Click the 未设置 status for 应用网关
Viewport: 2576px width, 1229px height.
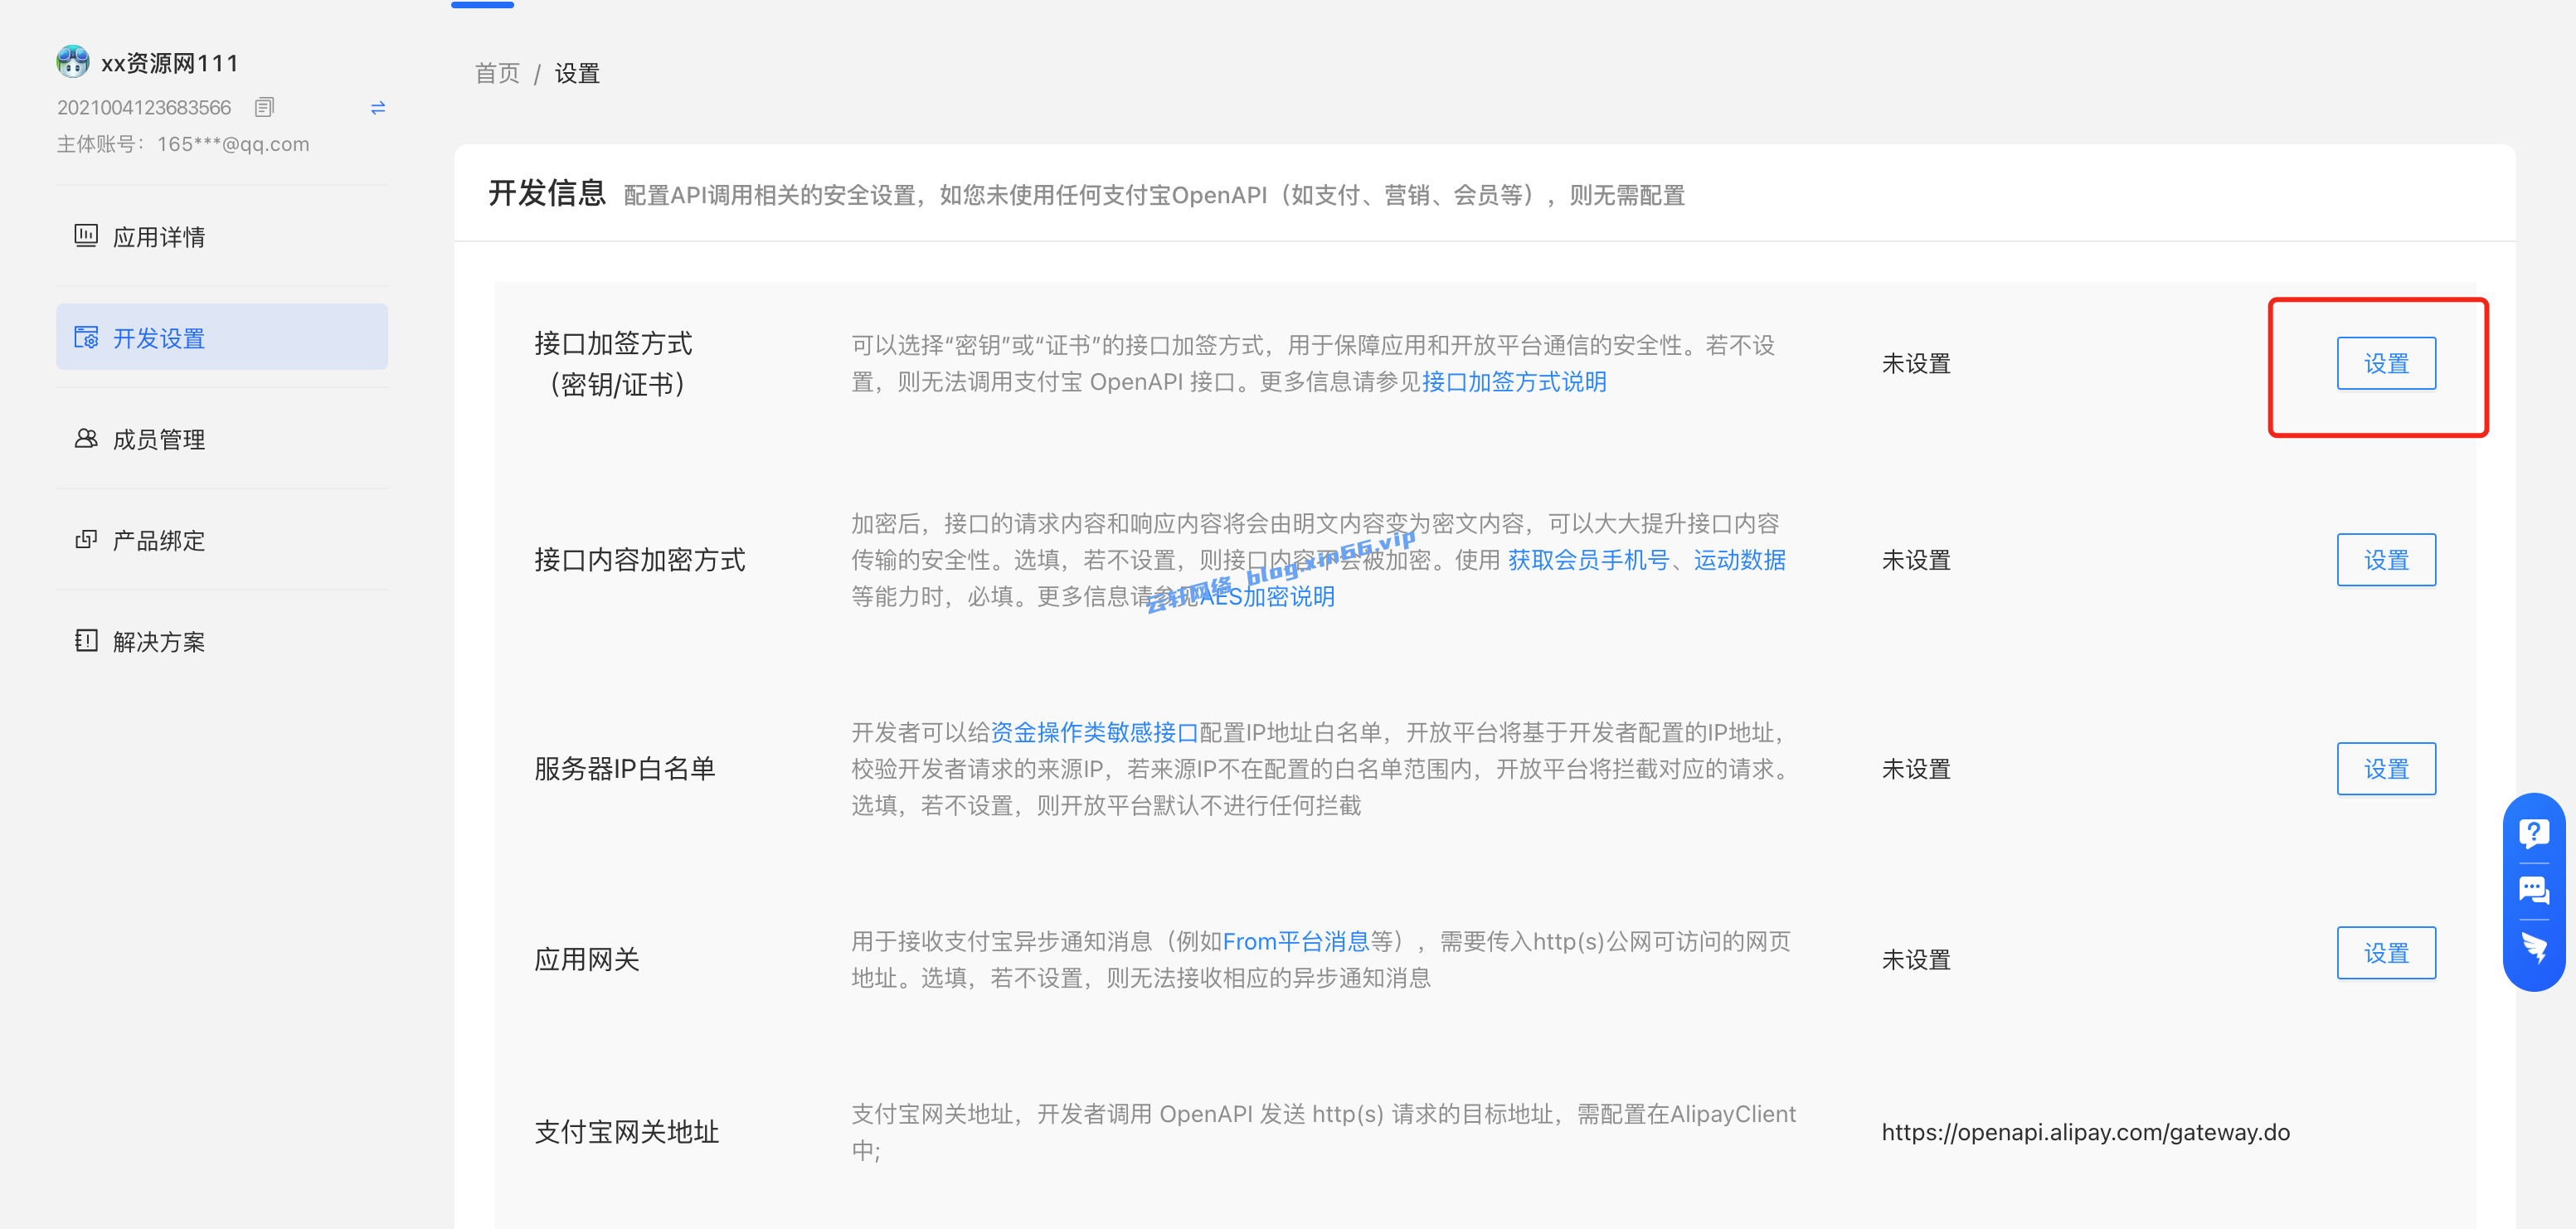click(x=1916, y=960)
